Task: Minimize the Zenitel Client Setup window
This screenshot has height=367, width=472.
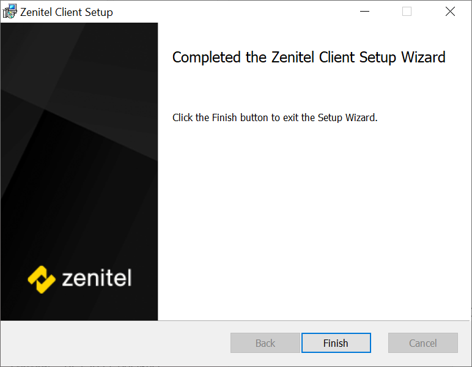Action: tap(364, 12)
